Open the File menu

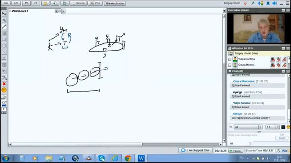coord(6,3)
